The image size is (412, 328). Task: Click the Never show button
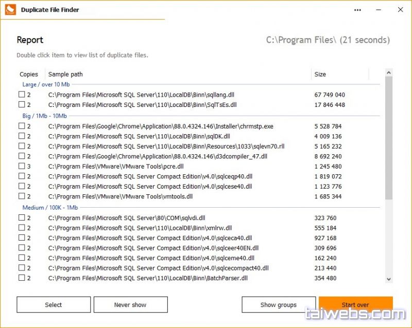pyautogui.click(x=130, y=305)
